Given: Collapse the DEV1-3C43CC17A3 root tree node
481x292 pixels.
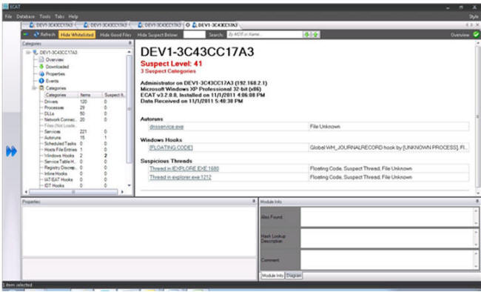Looking at the screenshot, I should click(28, 53).
